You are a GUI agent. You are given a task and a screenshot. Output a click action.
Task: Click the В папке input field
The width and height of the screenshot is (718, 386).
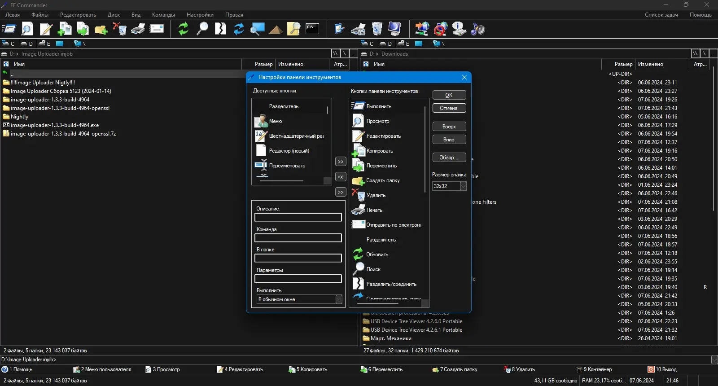tap(298, 258)
